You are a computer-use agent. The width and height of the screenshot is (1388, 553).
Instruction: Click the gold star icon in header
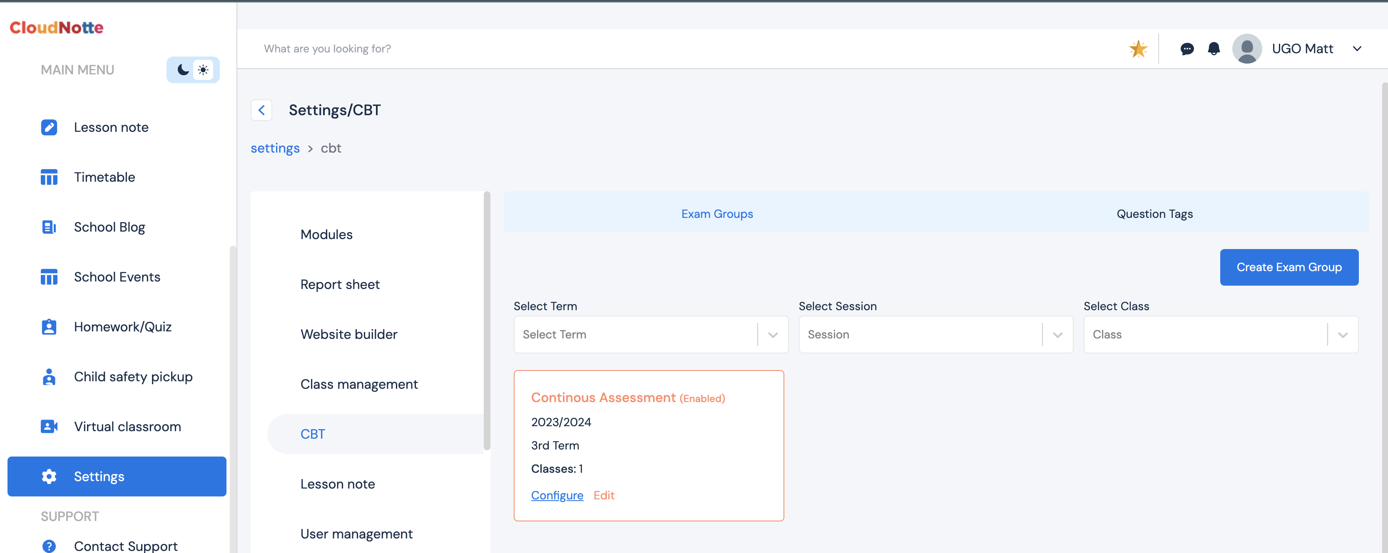pos(1138,49)
